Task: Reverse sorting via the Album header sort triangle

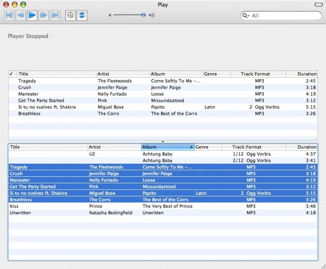Action: click(x=191, y=147)
